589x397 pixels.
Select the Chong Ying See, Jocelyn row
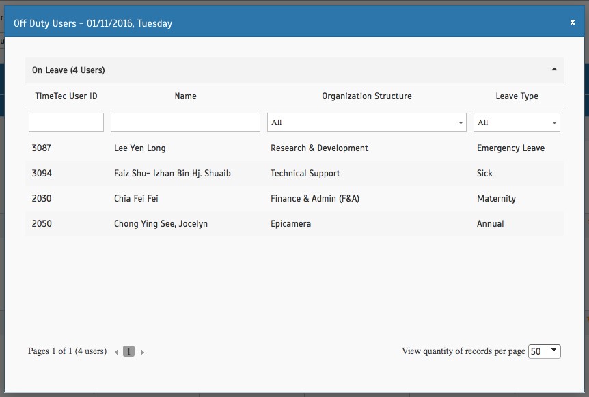point(294,223)
